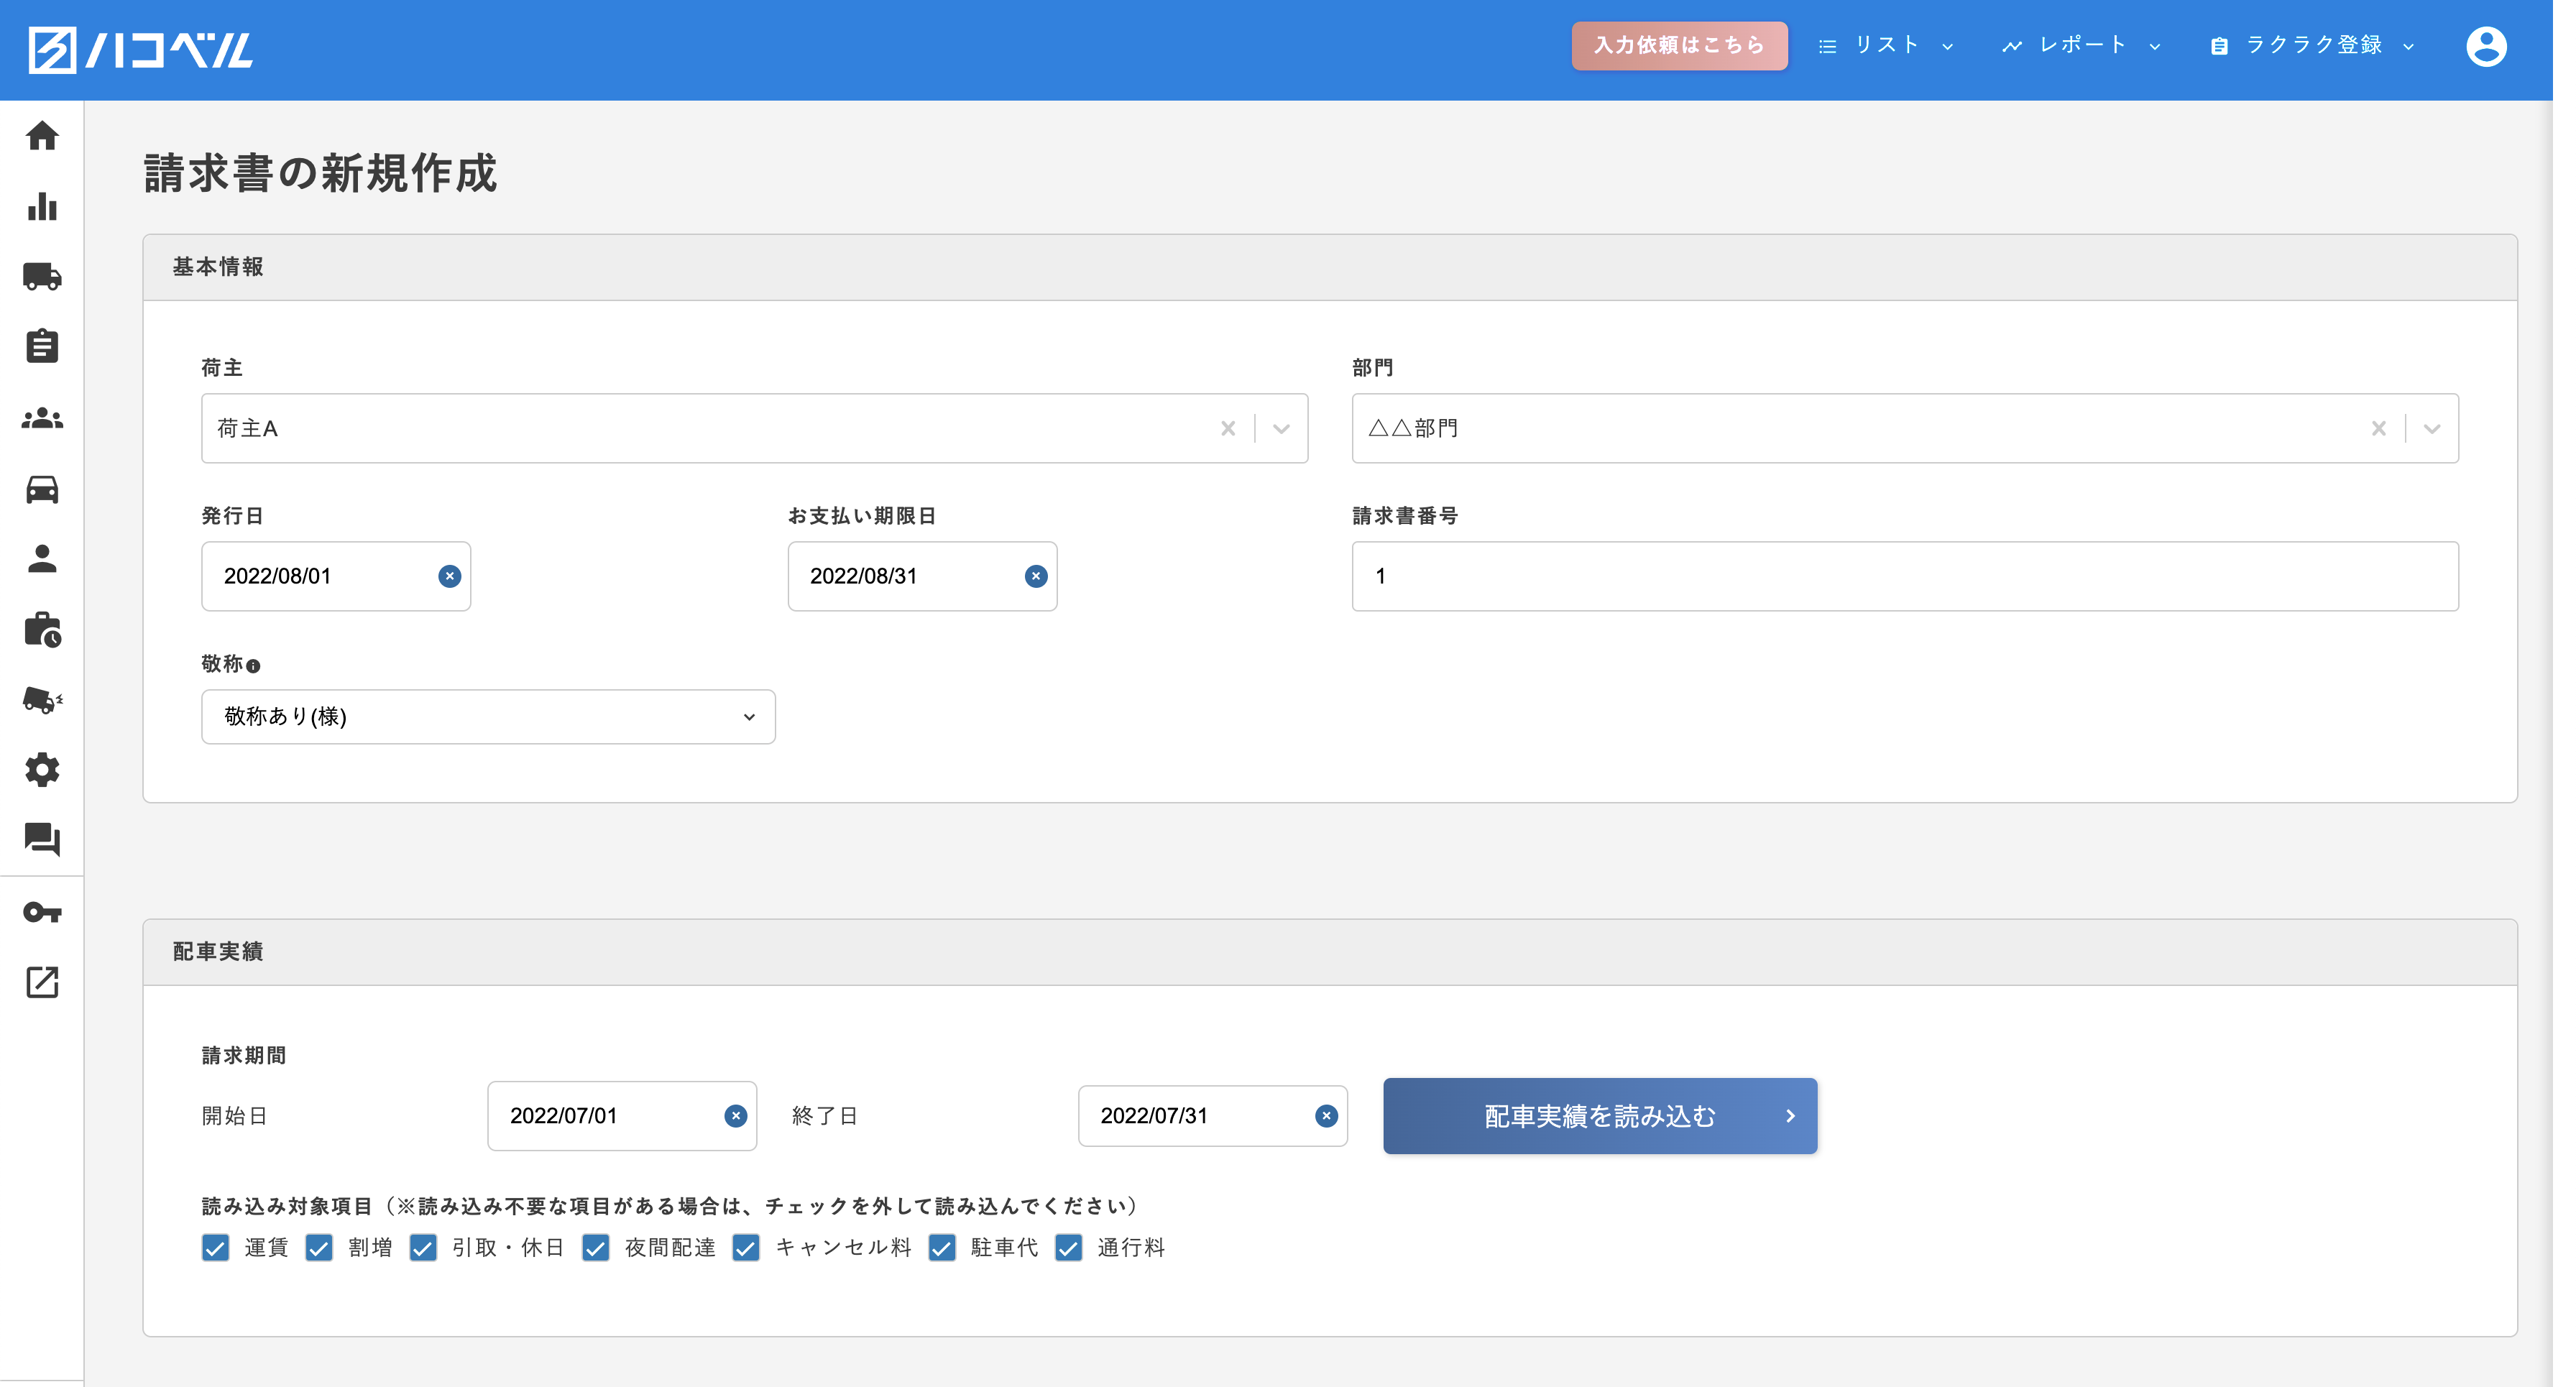Expand the 荷主 dropdown arrow

point(1281,429)
